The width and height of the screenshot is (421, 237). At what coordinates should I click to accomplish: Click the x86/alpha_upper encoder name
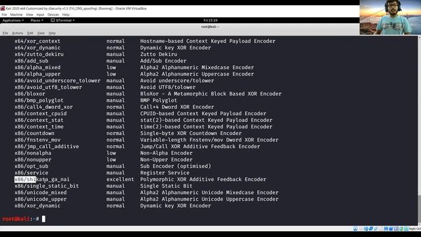(x=37, y=74)
